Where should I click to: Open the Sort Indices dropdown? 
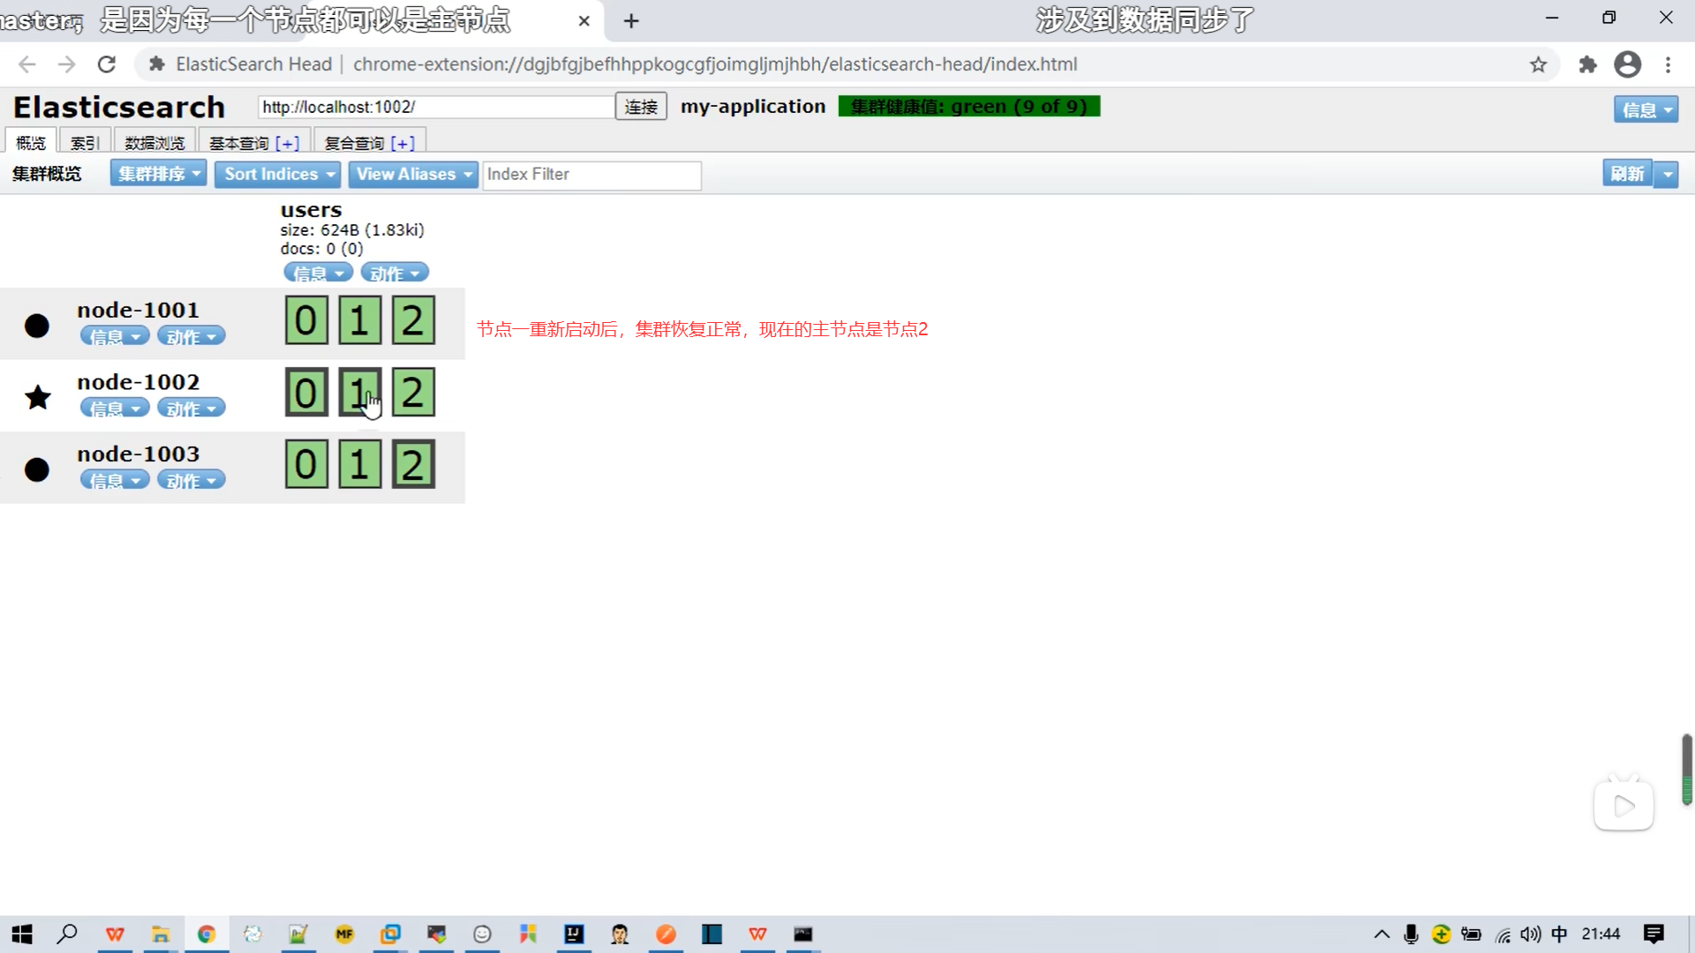tap(279, 174)
